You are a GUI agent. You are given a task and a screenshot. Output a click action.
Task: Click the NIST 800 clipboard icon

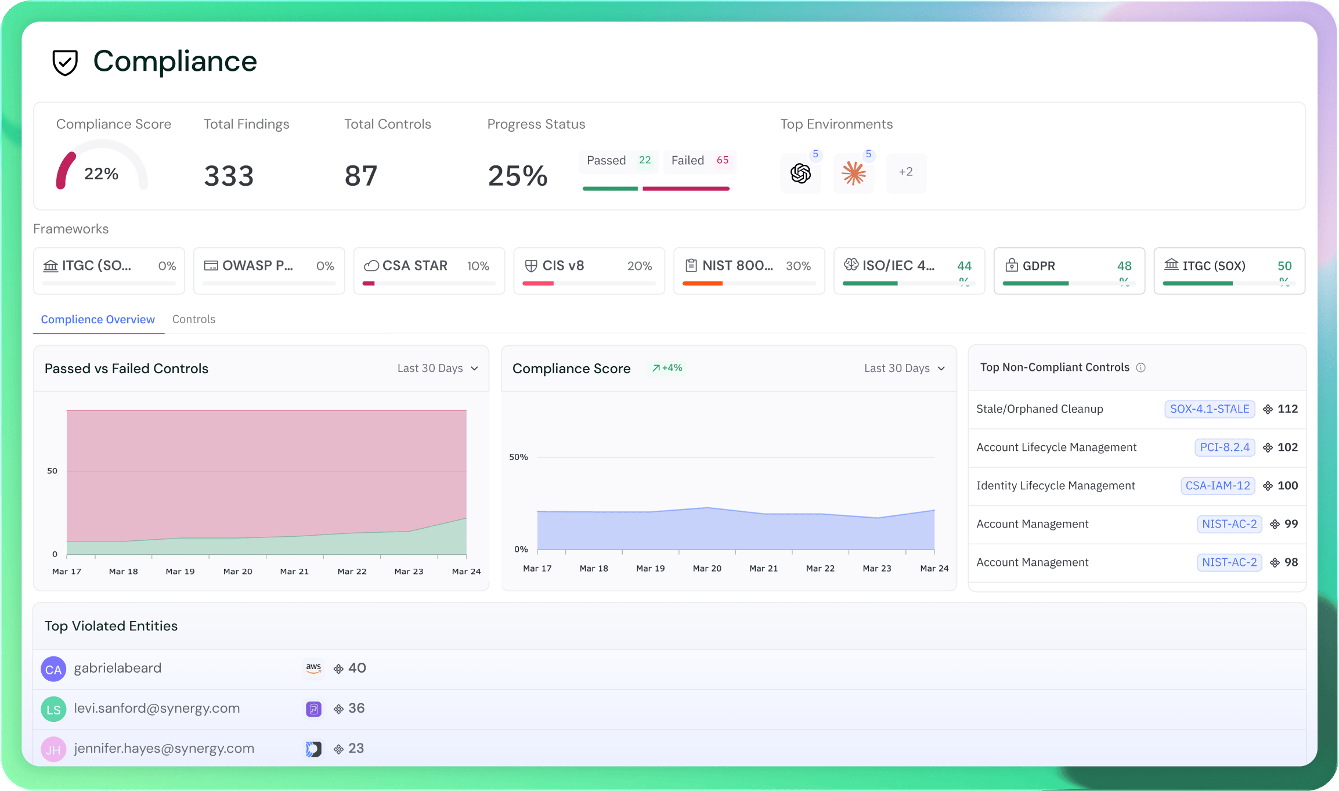point(691,266)
